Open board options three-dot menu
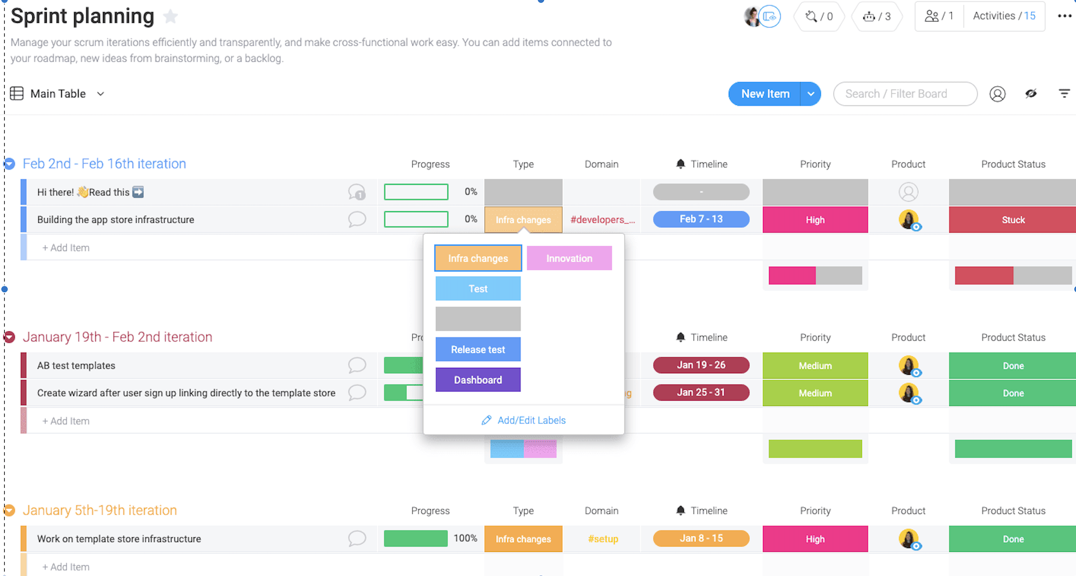 pos(1064,16)
